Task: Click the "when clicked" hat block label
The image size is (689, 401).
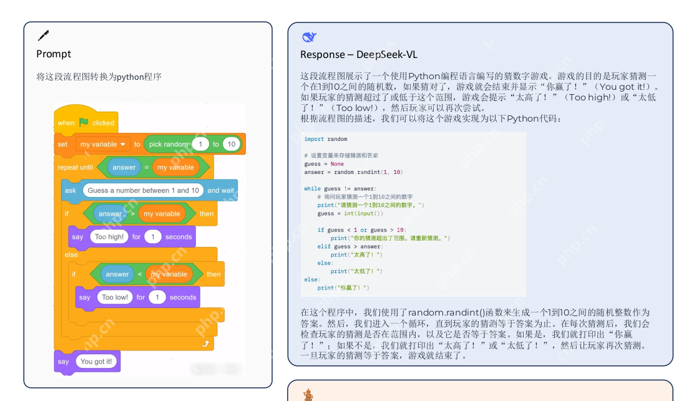Action: tap(86, 123)
